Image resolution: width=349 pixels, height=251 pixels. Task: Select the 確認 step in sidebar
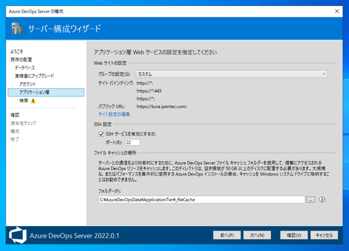click(15, 115)
